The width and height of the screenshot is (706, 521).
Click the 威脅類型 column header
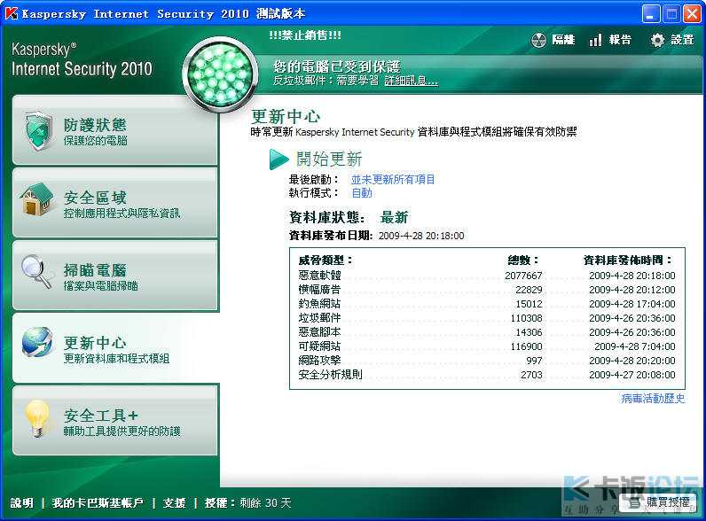click(x=326, y=260)
